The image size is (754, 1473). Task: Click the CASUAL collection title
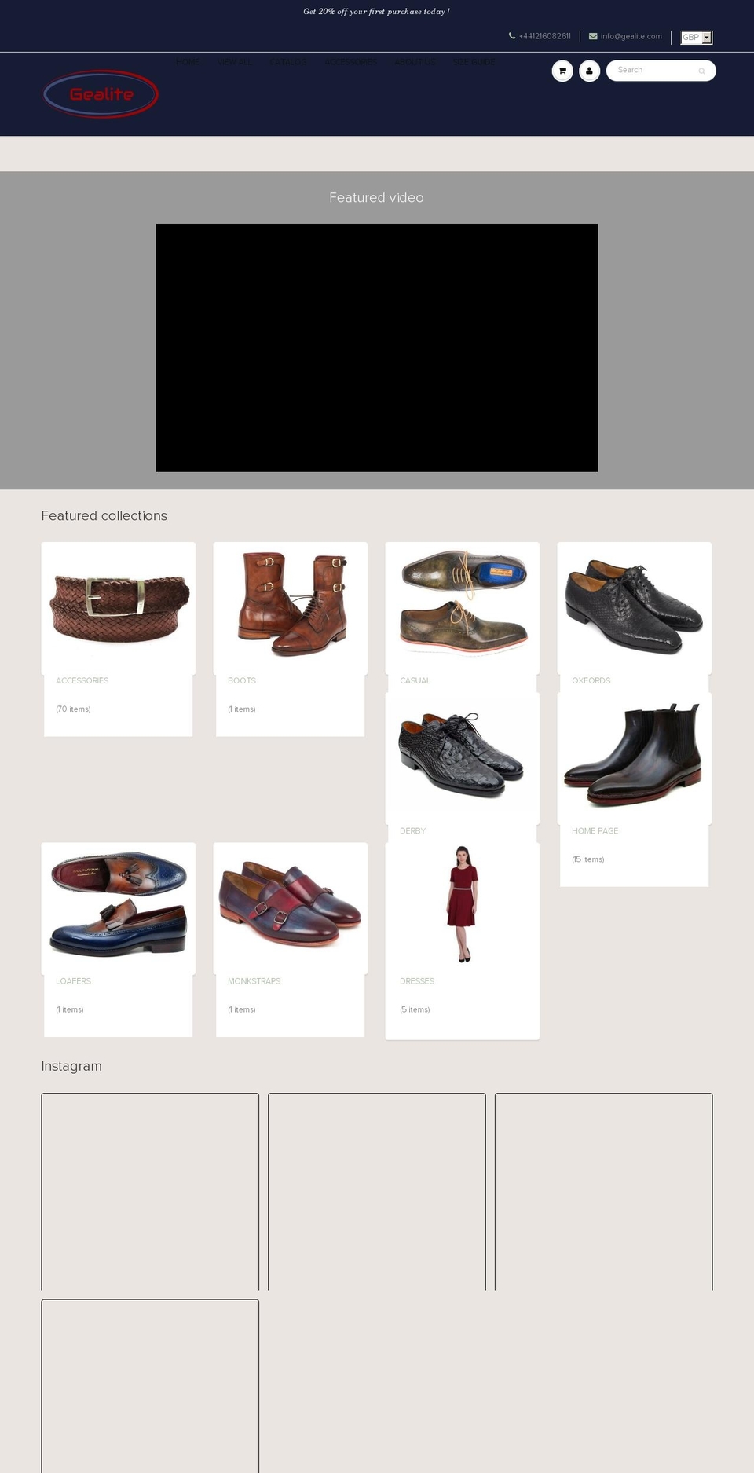tap(415, 681)
